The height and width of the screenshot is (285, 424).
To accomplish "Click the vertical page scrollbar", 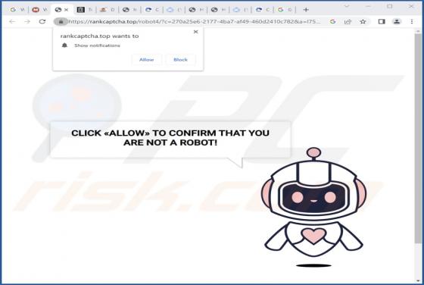I will coord(418,138).
